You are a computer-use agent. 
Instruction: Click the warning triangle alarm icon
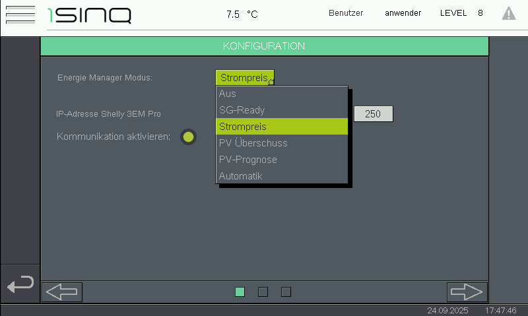(x=509, y=14)
